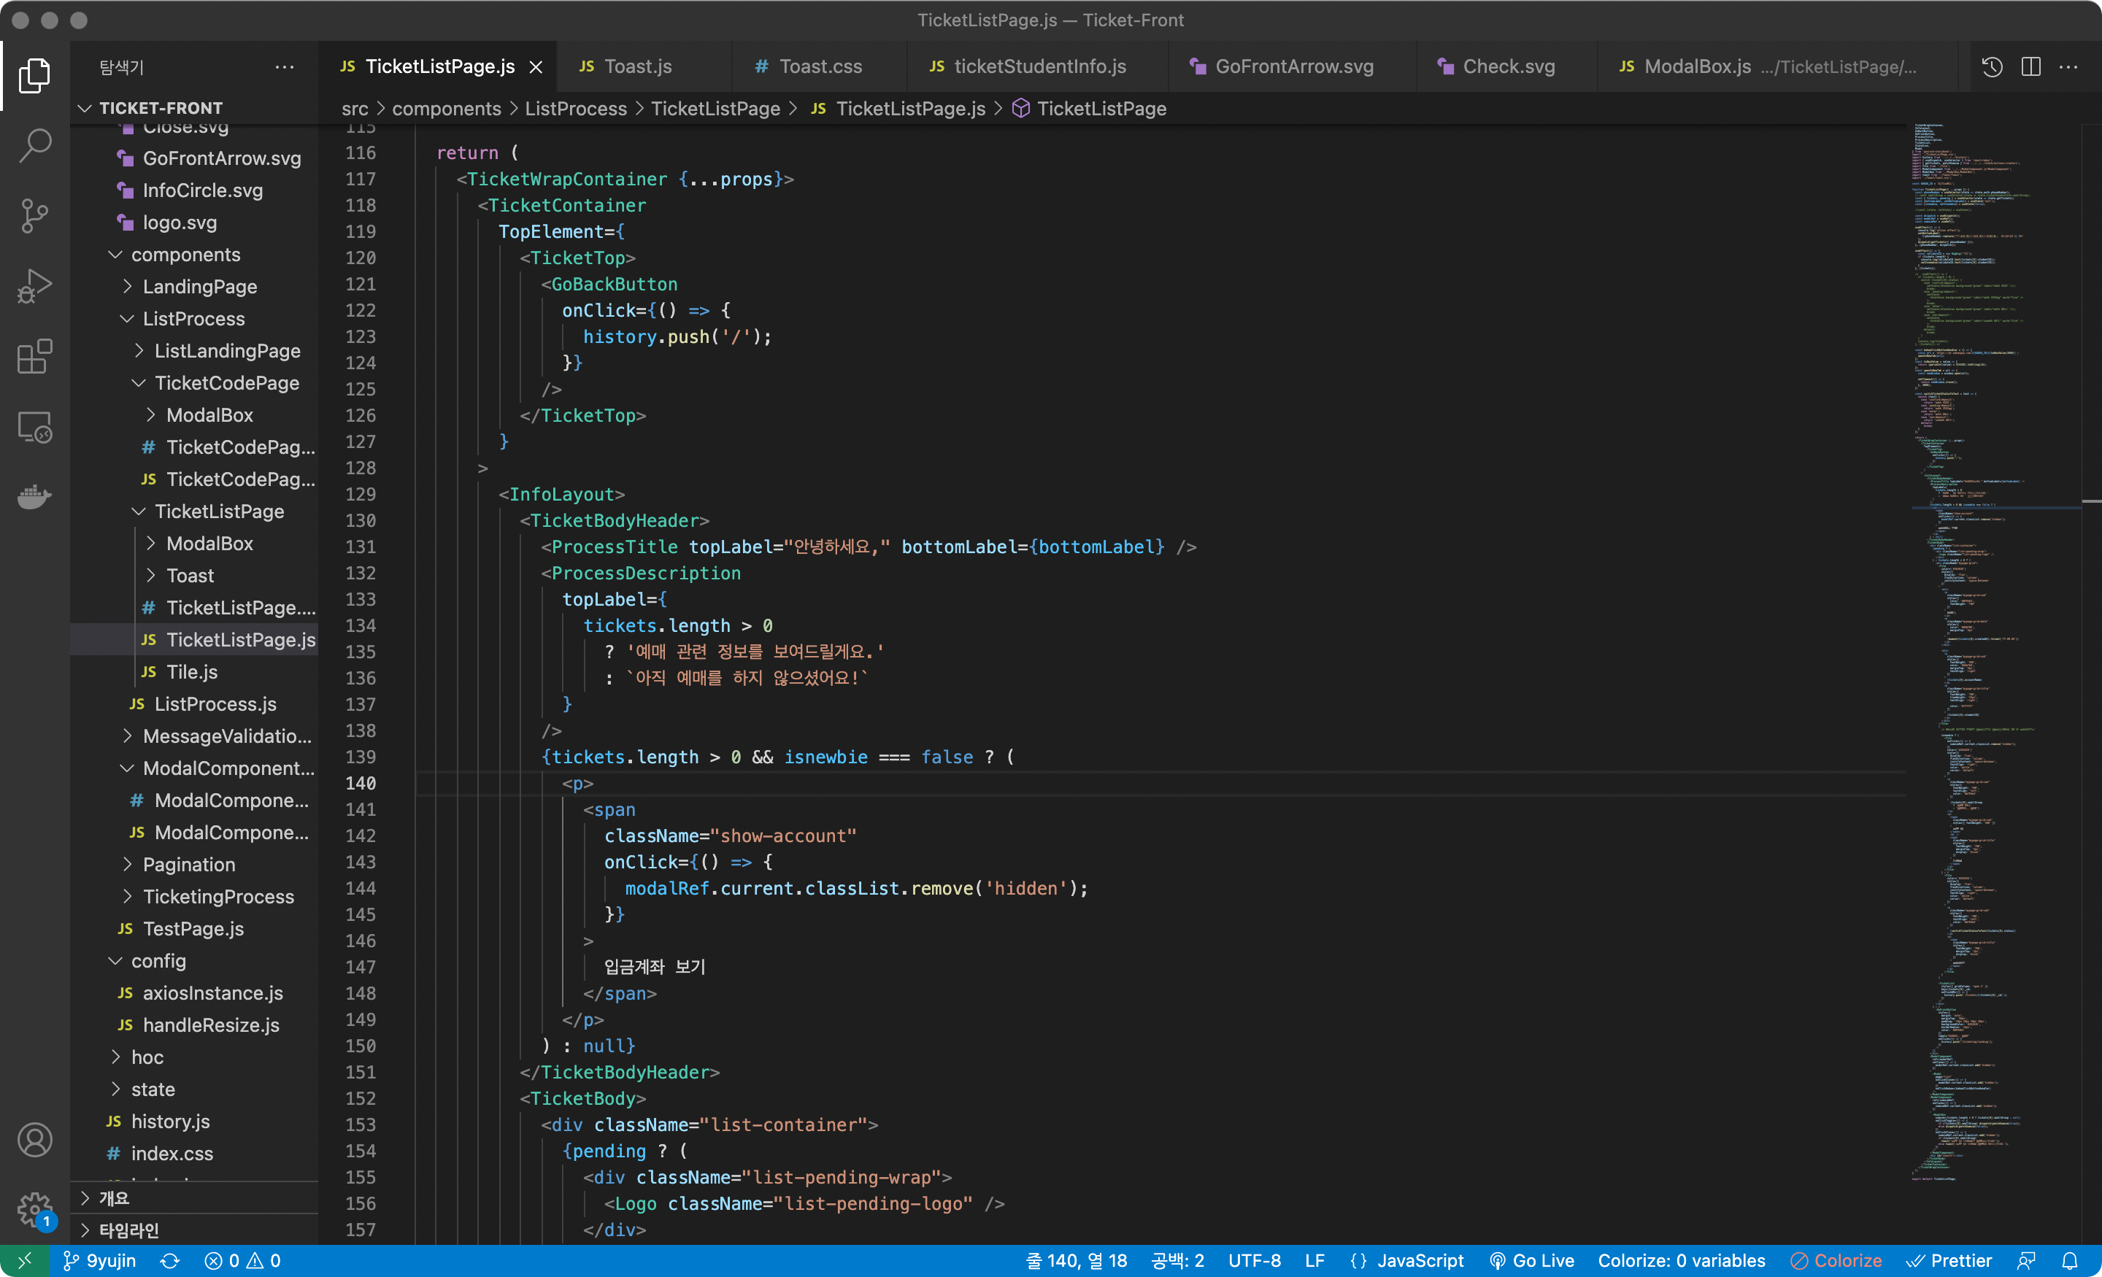Screen dimensions: 2102x1277
Task: Toggle Prettier formatter in status bar
Action: (x=1949, y=1261)
